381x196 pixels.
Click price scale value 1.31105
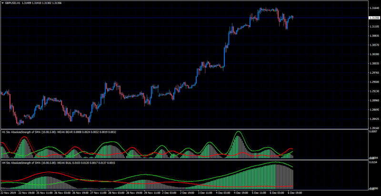click(x=374, y=27)
